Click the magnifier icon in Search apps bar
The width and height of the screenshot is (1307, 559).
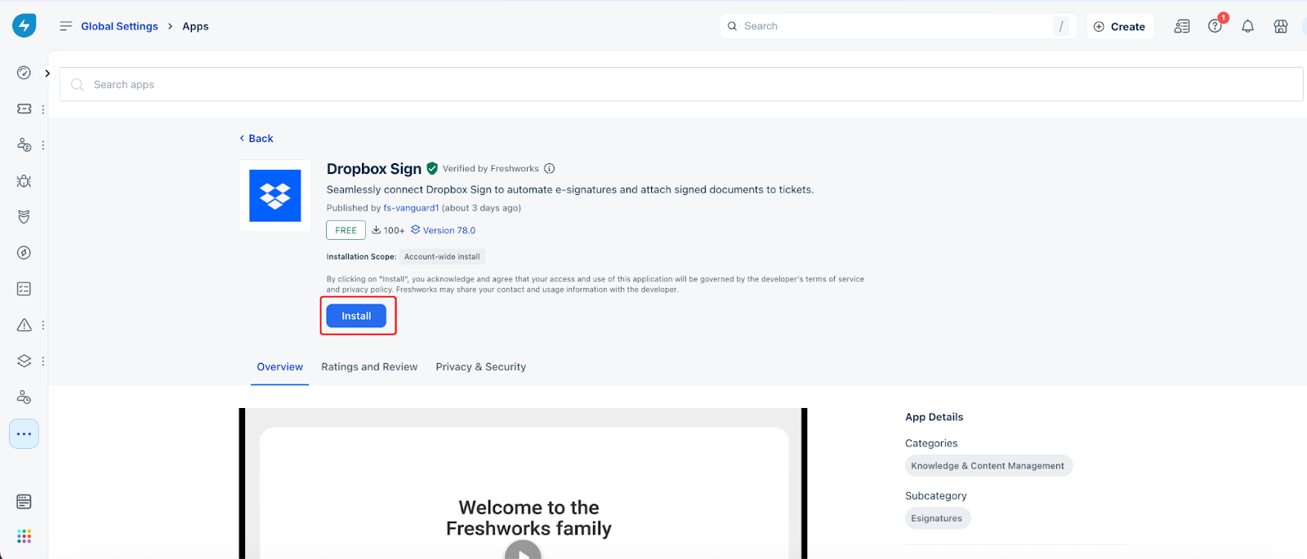[78, 85]
